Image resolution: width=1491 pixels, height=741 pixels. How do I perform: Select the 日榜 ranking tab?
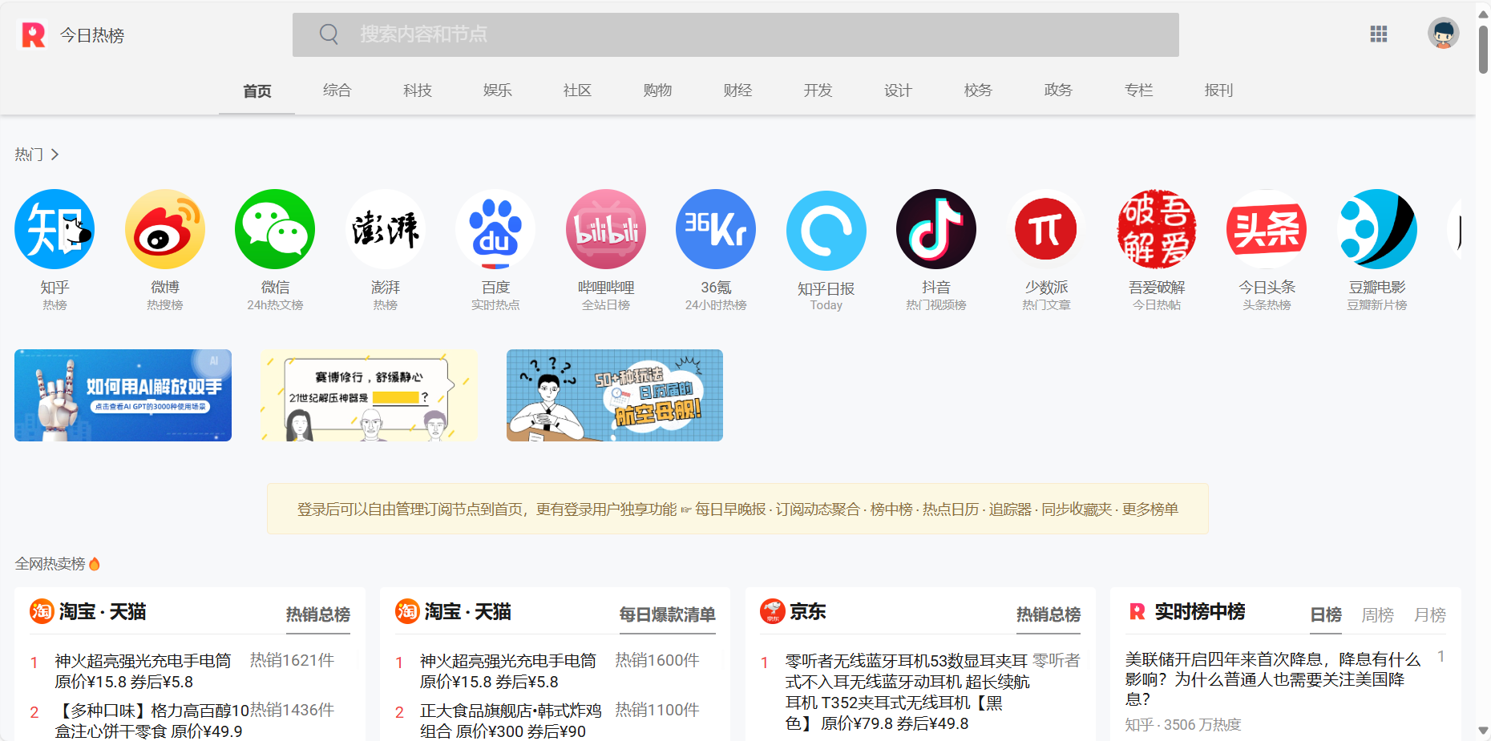[x=1326, y=614]
